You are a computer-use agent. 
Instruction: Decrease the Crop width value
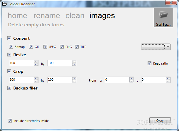(x=36, y=81)
